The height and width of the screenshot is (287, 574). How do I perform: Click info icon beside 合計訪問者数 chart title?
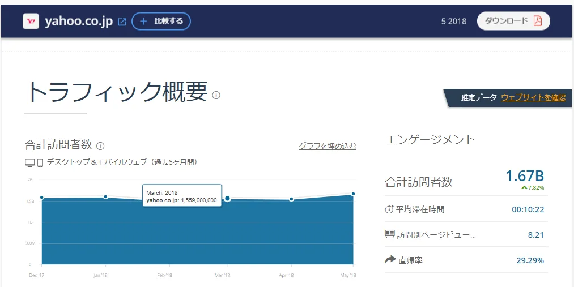coord(100,146)
